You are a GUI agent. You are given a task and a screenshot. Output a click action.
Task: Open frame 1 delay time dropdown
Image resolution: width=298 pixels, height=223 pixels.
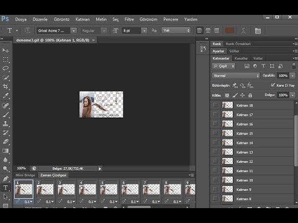tap(29, 201)
